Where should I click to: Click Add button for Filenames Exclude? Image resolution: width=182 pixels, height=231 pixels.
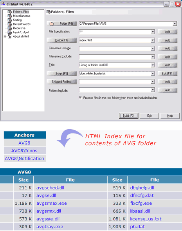point(168,57)
